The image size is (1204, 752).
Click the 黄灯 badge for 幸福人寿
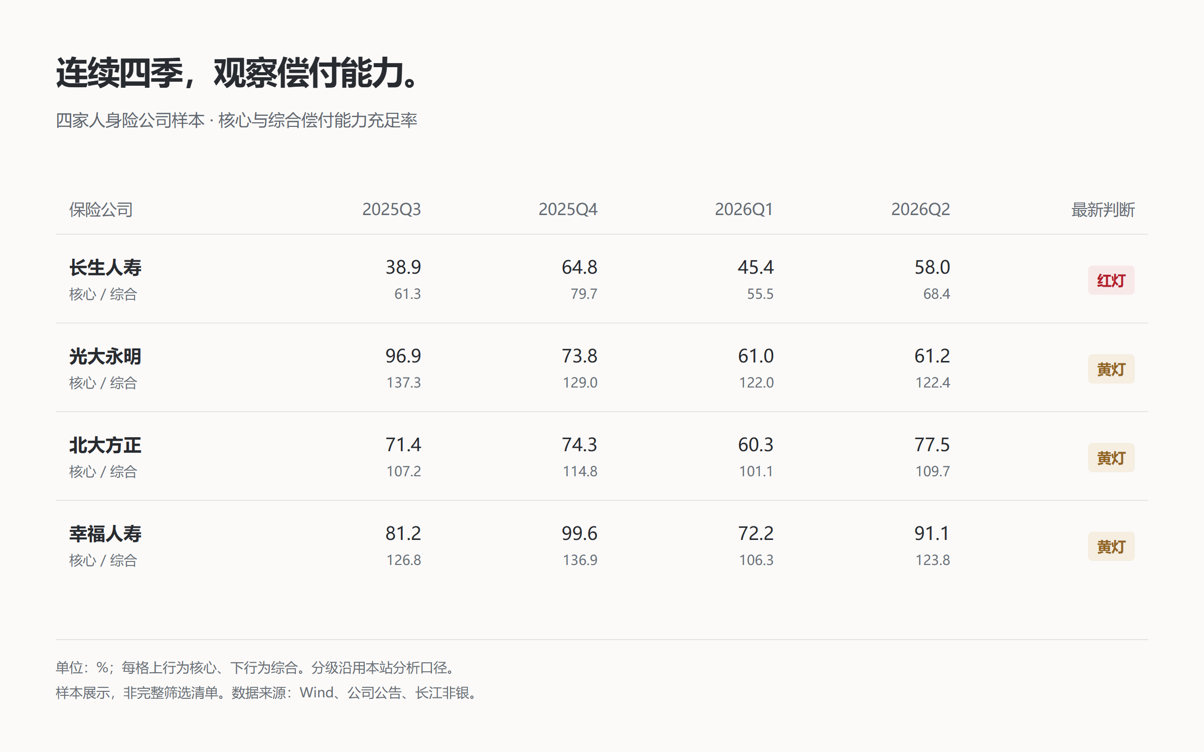1111,546
